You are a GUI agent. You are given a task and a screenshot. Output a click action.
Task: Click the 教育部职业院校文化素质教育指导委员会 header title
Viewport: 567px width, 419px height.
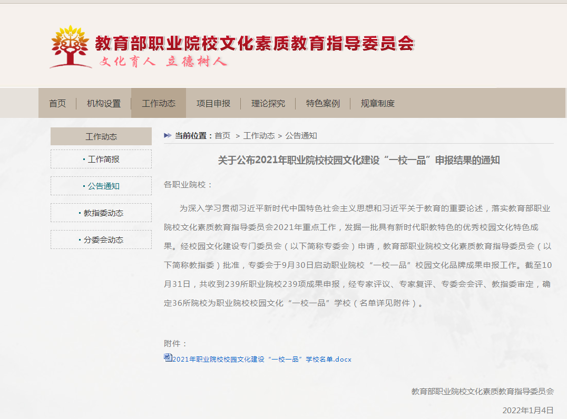pos(255,43)
